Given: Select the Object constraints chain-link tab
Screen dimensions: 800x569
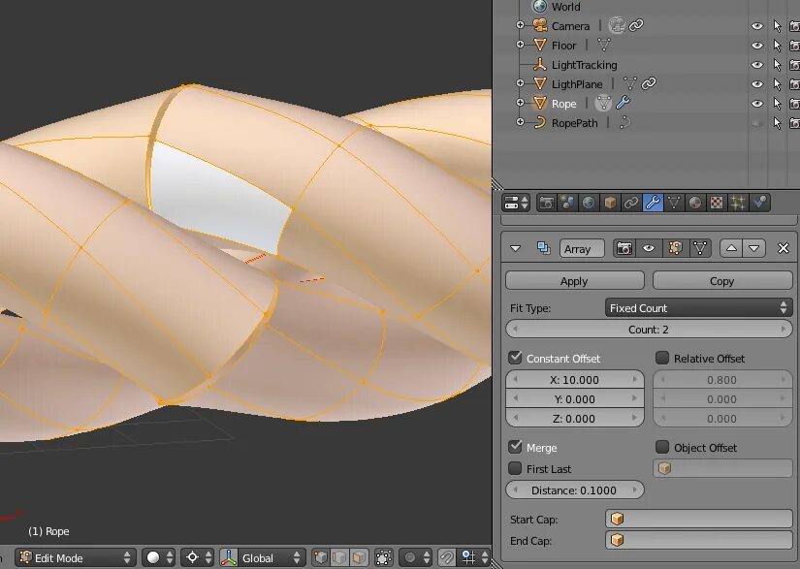Looking at the screenshot, I should 630,203.
